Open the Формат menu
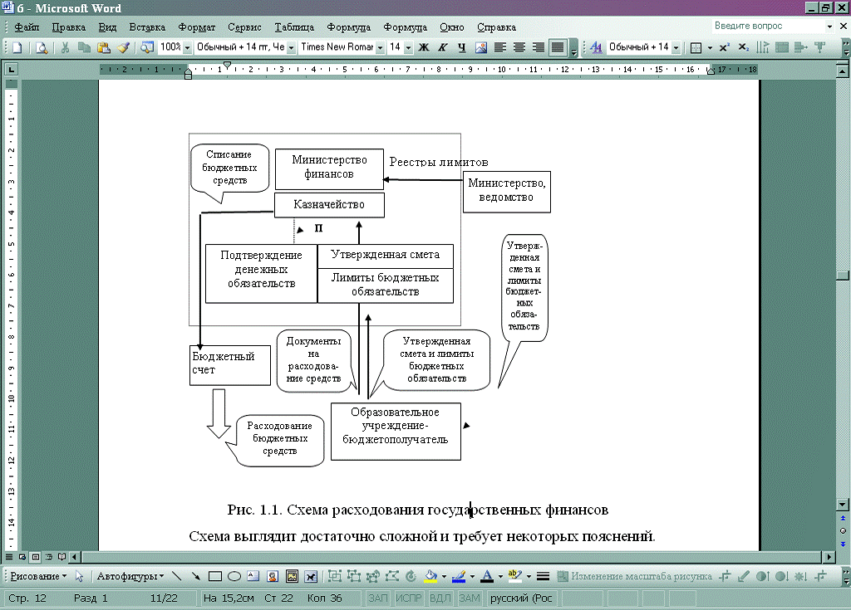The width and height of the screenshot is (851, 610). point(196,27)
